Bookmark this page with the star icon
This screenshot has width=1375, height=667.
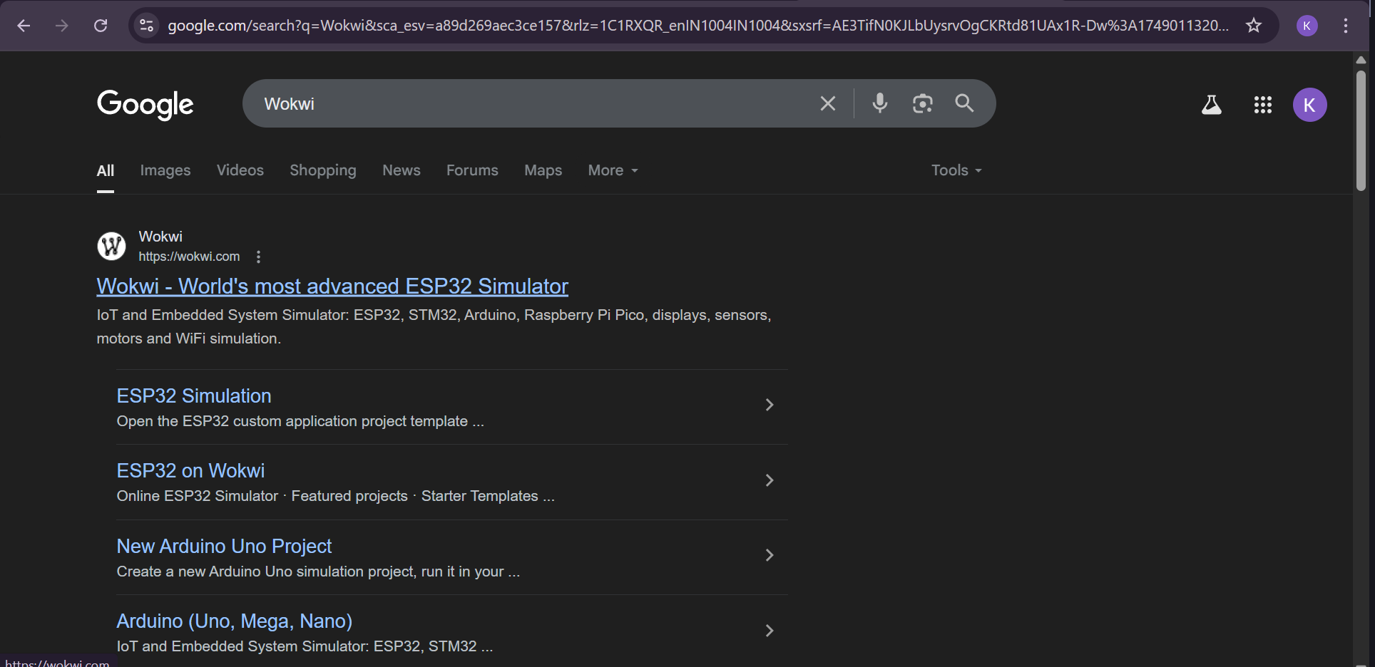click(x=1253, y=26)
